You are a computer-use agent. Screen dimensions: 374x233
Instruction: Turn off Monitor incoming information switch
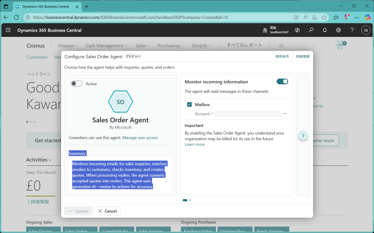point(282,81)
